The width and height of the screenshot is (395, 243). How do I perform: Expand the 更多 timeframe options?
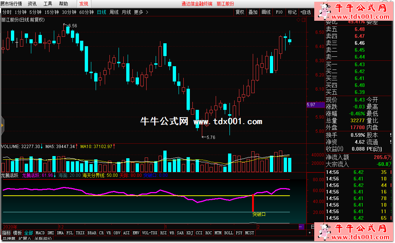click(x=141, y=12)
